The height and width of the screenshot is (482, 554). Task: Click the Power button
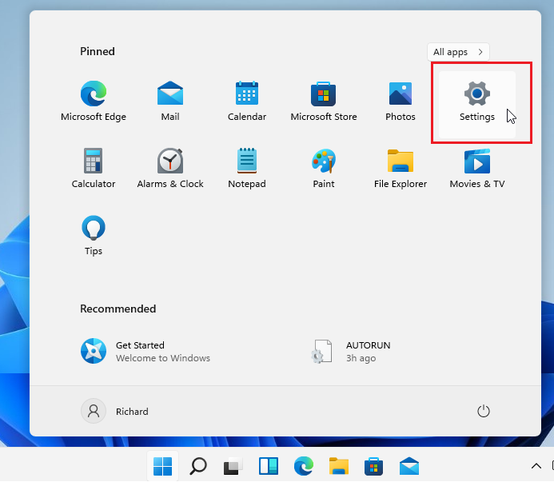(x=484, y=412)
